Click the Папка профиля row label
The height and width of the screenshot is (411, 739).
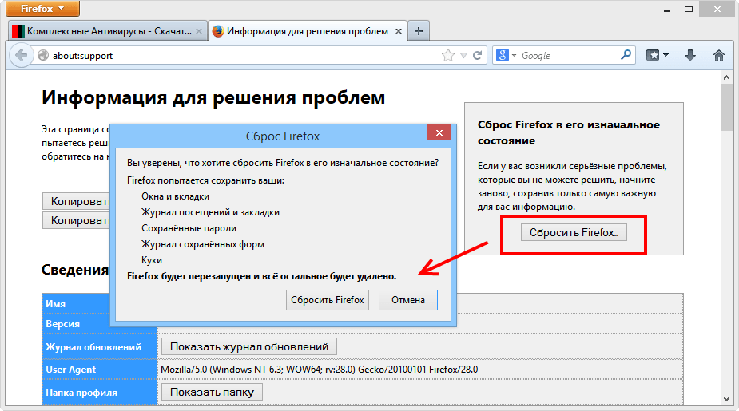(81, 393)
